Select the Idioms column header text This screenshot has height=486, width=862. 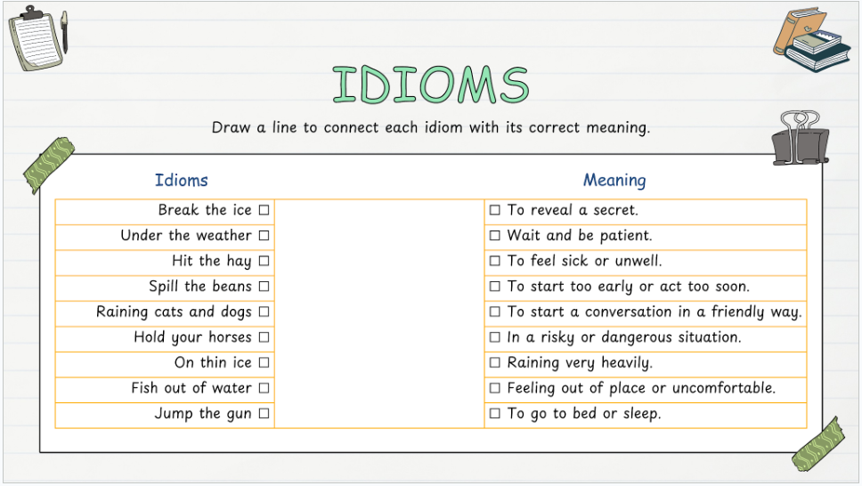click(x=181, y=180)
